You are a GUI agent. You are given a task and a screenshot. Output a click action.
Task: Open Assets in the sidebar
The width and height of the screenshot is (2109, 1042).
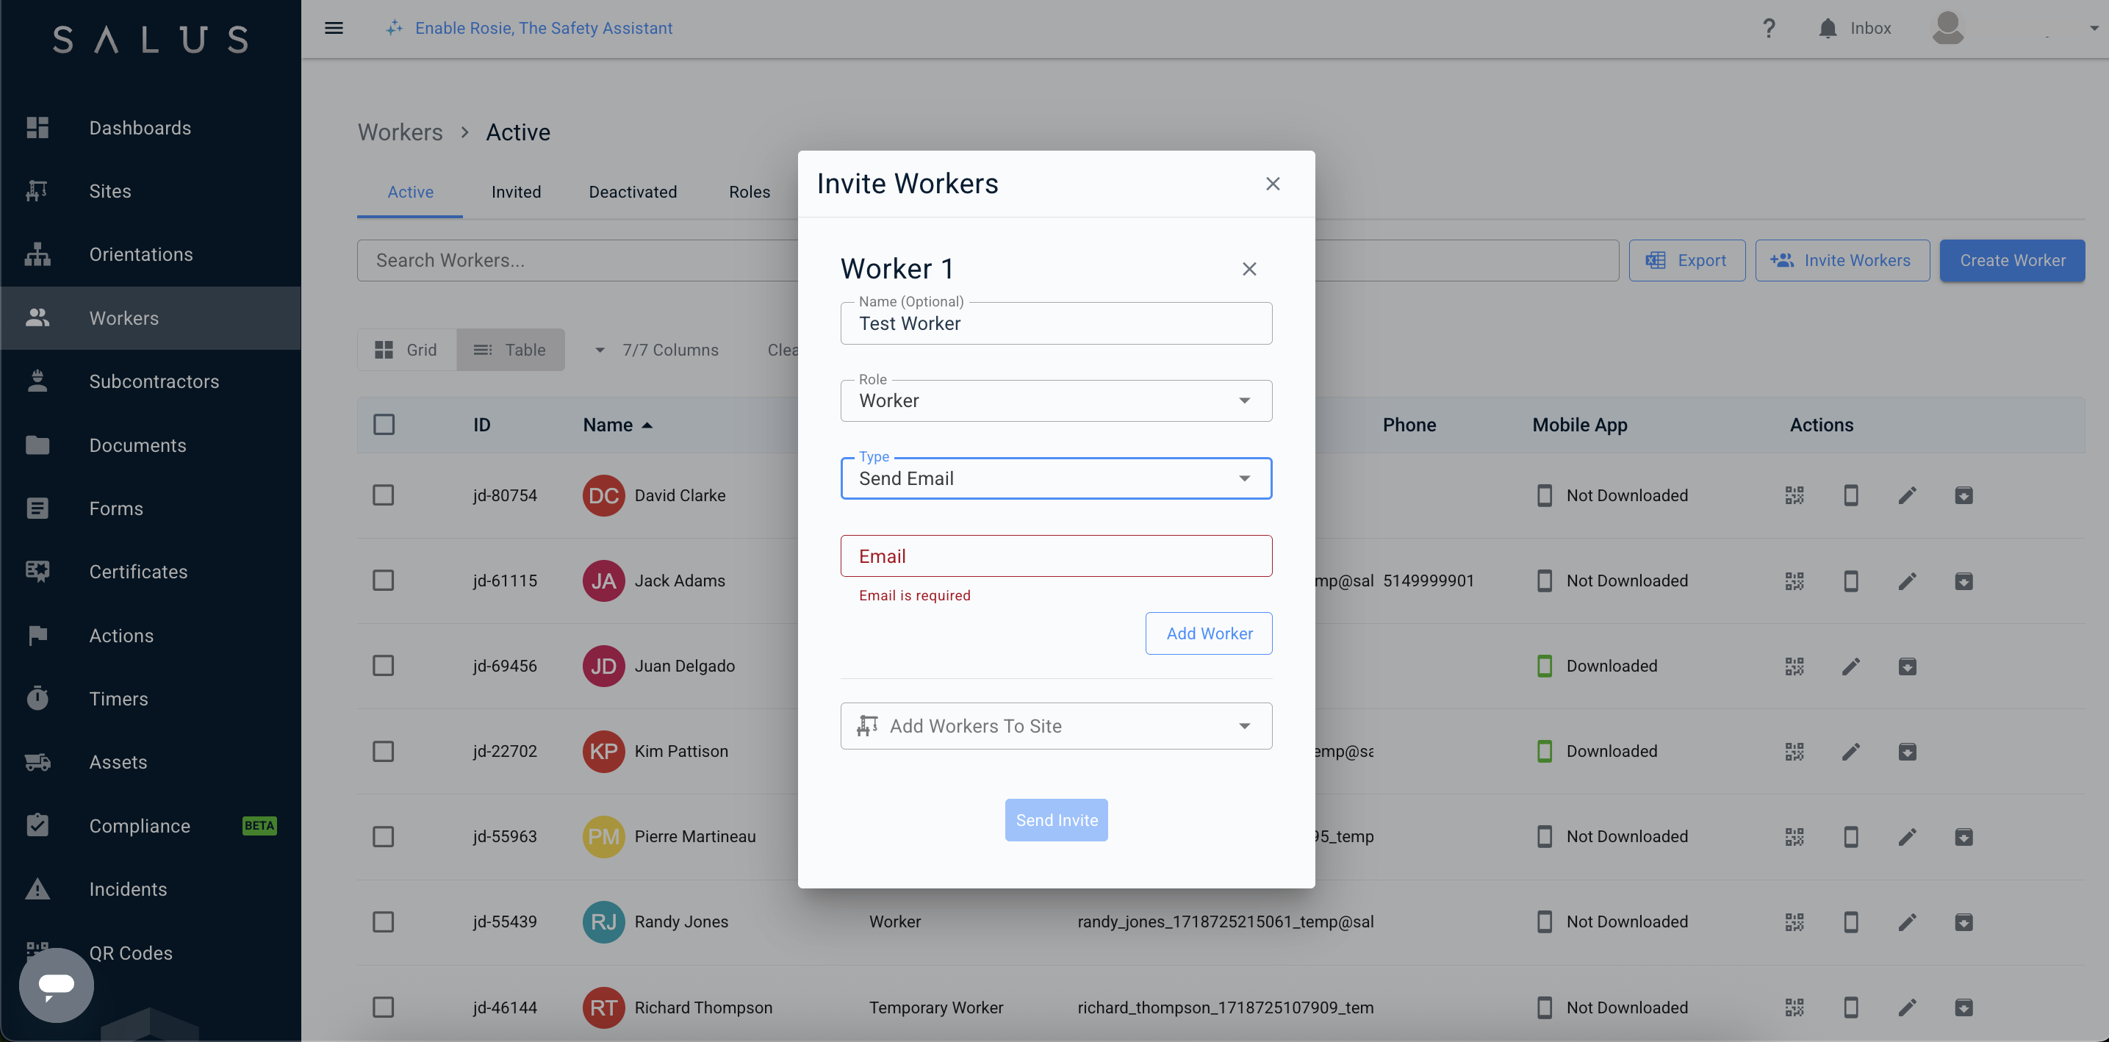[x=151, y=762]
